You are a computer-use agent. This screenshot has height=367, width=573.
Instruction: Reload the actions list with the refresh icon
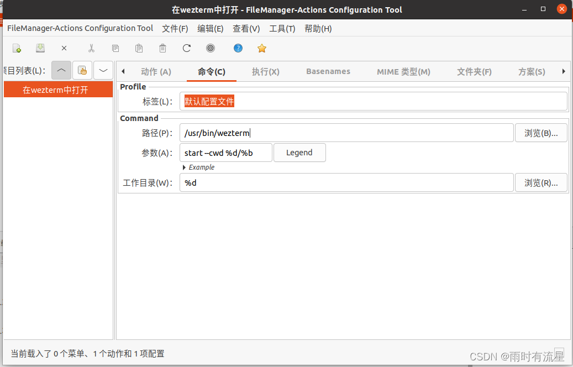click(186, 48)
